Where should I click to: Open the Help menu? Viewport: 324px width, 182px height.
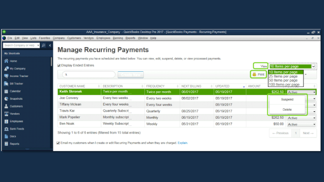pyautogui.click(x=153, y=38)
